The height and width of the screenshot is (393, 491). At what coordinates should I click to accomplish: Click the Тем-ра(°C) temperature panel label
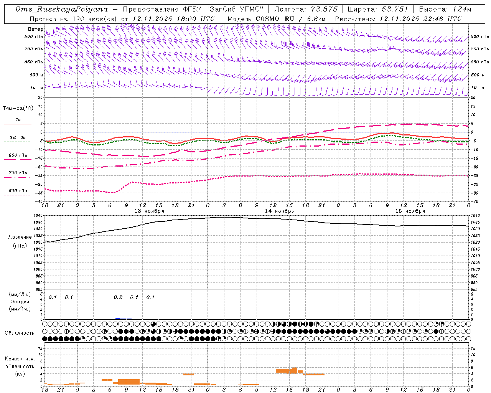click(x=18, y=109)
